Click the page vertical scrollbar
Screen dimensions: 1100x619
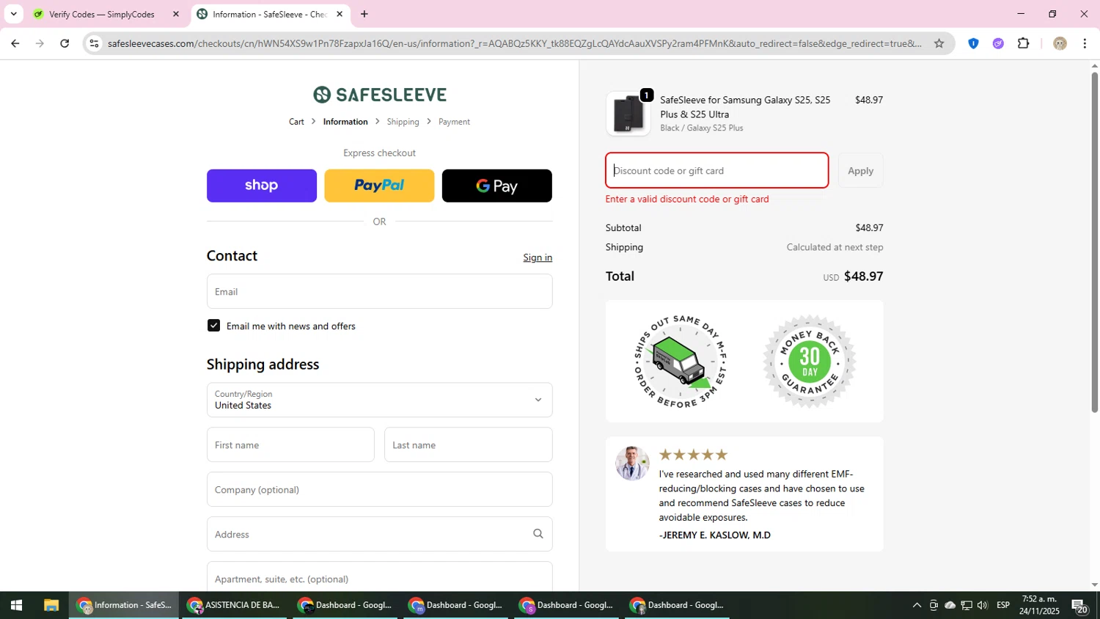tap(1094, 242)
